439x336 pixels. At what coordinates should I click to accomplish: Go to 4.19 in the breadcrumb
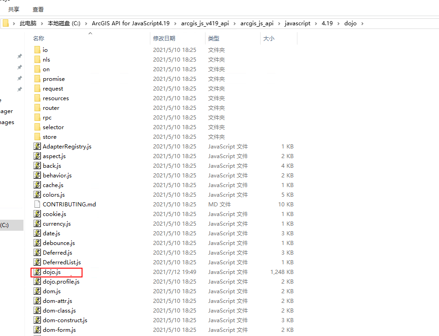[x=327, y=23]
